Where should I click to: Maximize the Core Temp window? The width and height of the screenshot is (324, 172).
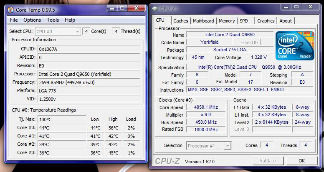tap(122, 8)
